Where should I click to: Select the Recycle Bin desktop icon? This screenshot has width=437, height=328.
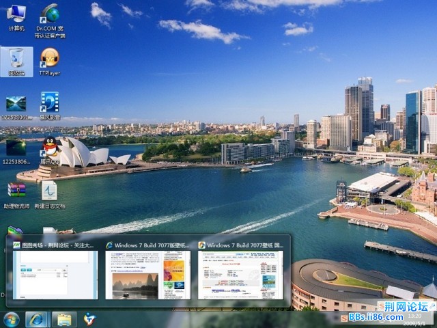(16, 59)
